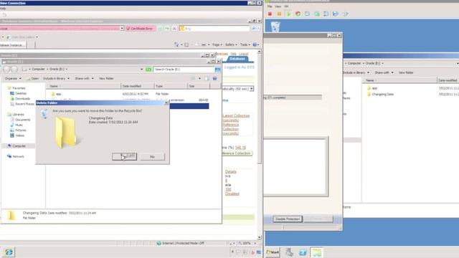Click Certificate Error in browser address bar
Image resolution: width=459 pixels, height=258 pixels.
(140, 29)
